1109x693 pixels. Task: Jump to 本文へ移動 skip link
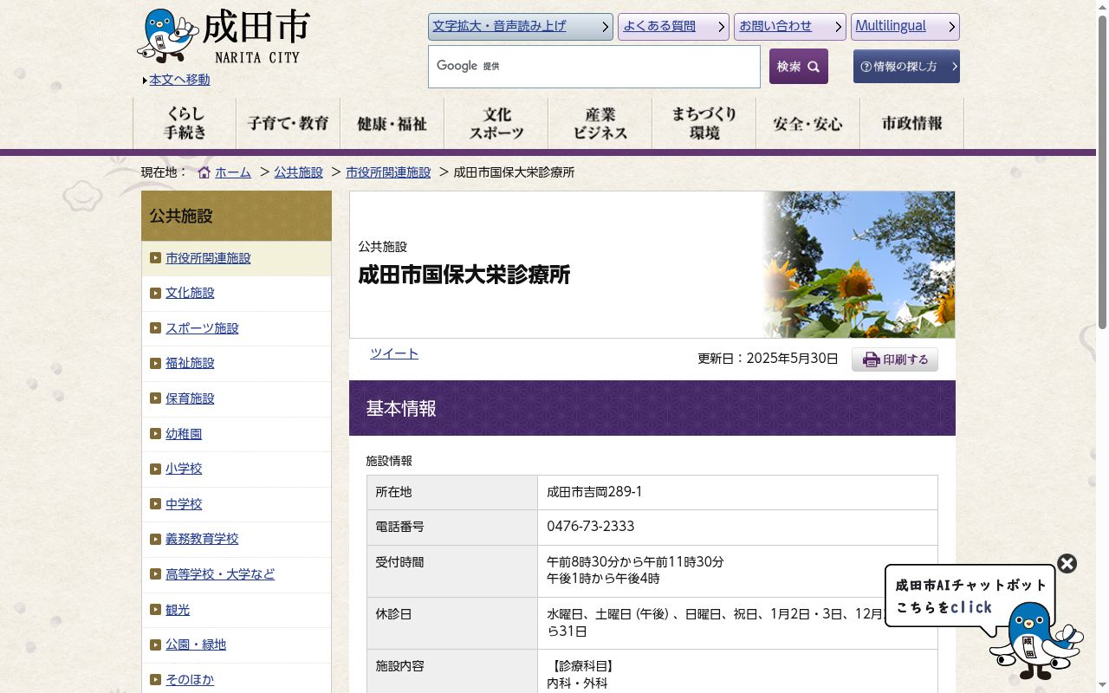click(179, 80)
